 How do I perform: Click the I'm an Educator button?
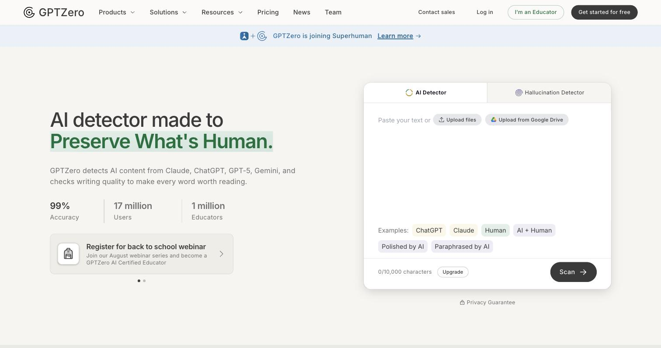pos(536,12)
